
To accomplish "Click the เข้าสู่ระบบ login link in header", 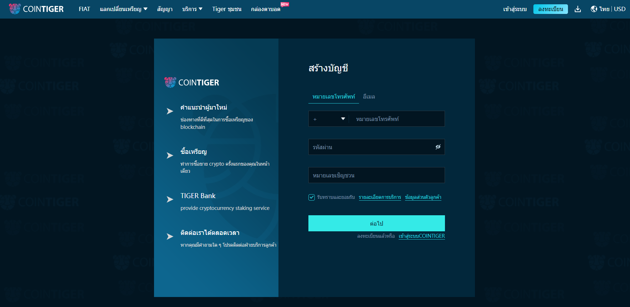I will coord(515,9).
